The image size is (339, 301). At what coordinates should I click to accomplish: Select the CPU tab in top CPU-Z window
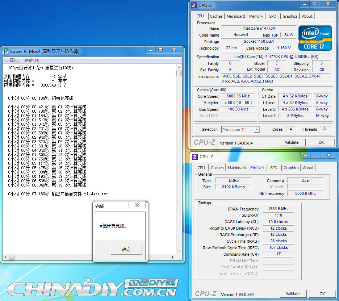tap(200, 16)
